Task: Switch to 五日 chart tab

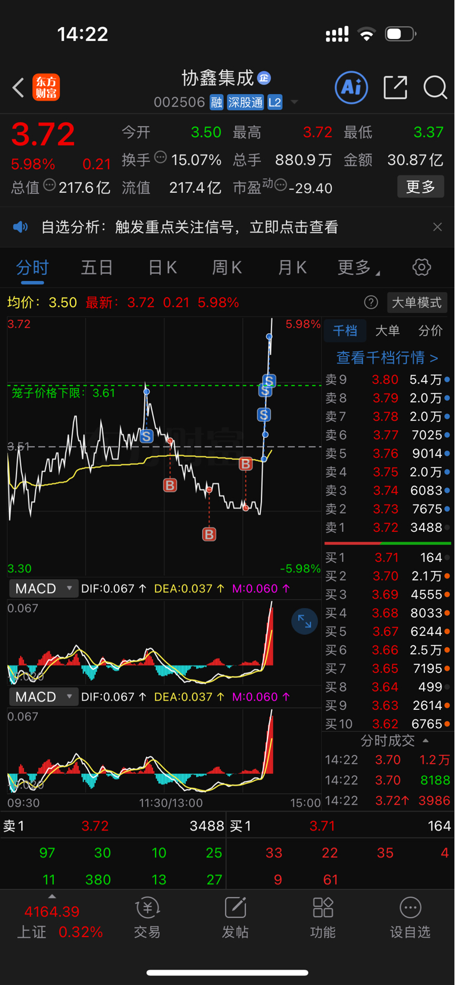Action: [x=97, y=267]
